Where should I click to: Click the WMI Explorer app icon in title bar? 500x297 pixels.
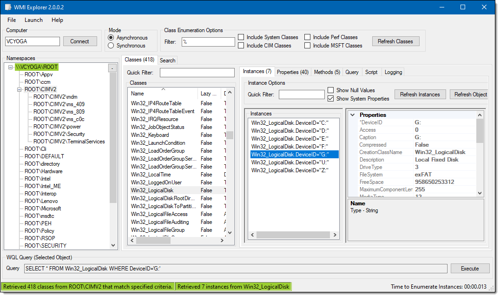7,7
